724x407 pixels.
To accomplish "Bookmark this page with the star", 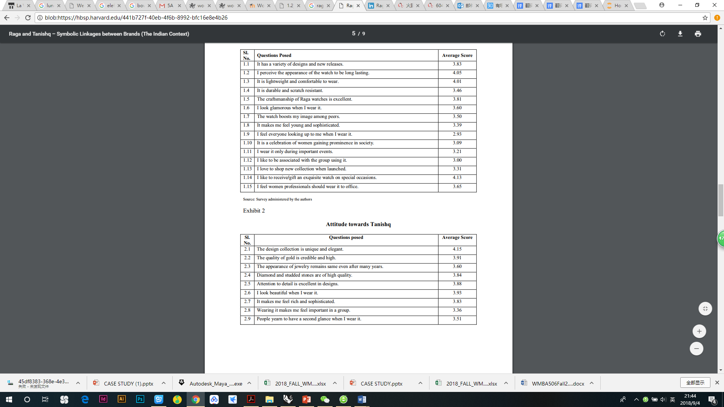I will click(x=705, y=18).
